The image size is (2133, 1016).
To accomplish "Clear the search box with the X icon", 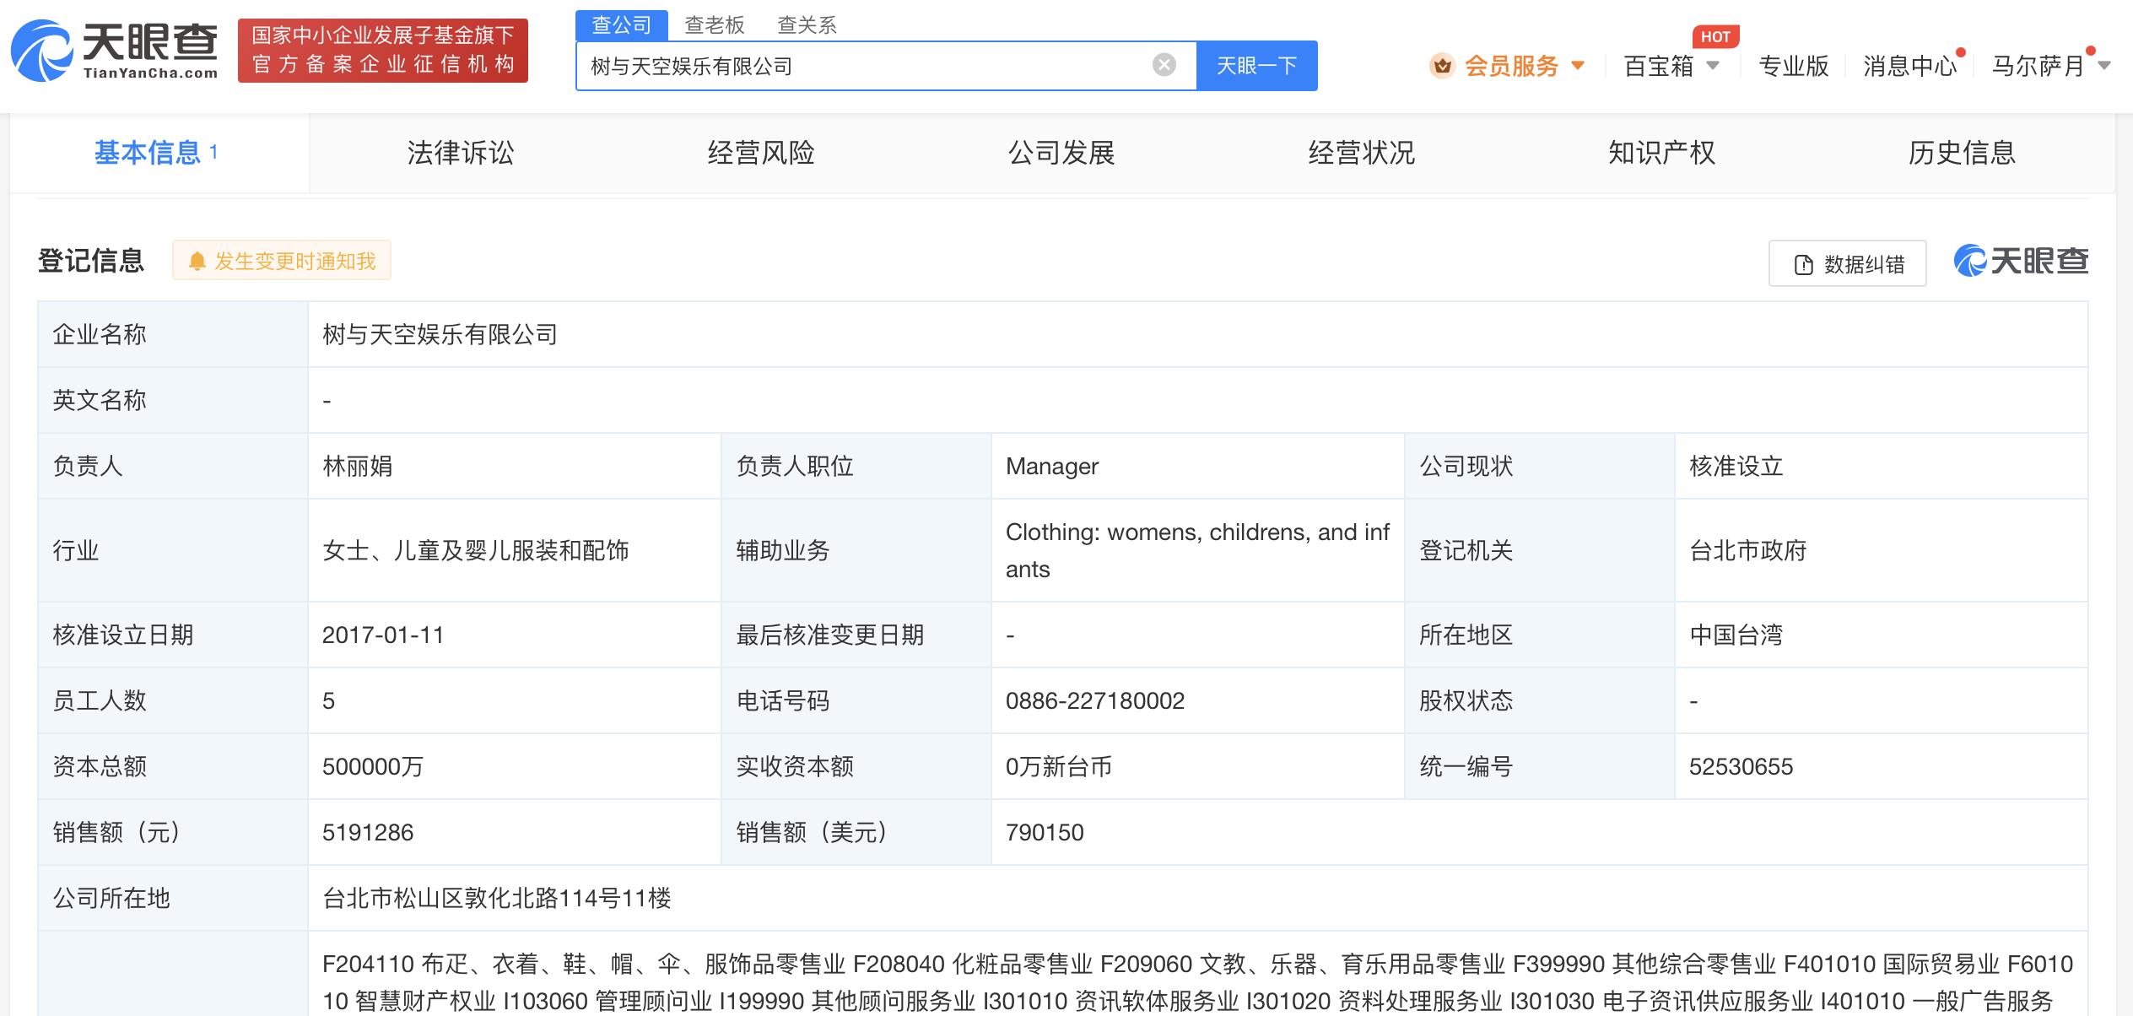I will (x=1164, y=65).
